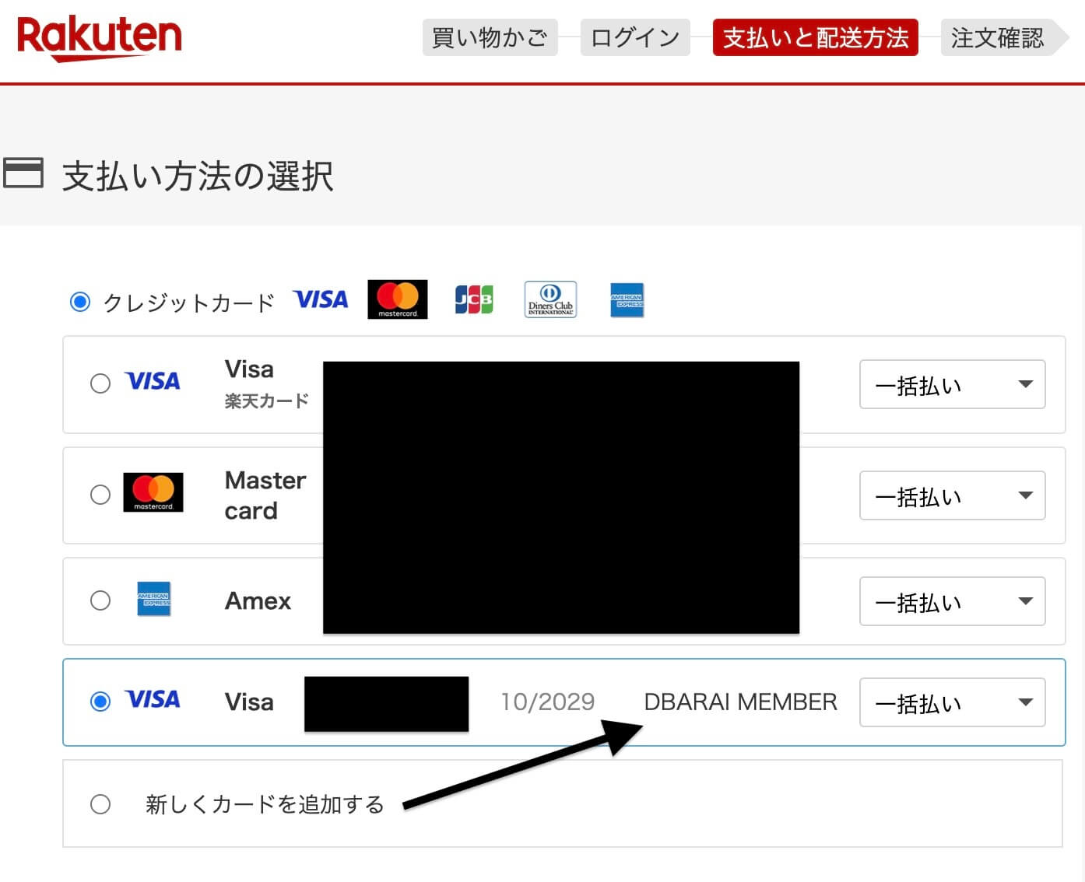Click VISA logo in DBARAI MEMBER row

click(x=153, y=699)
